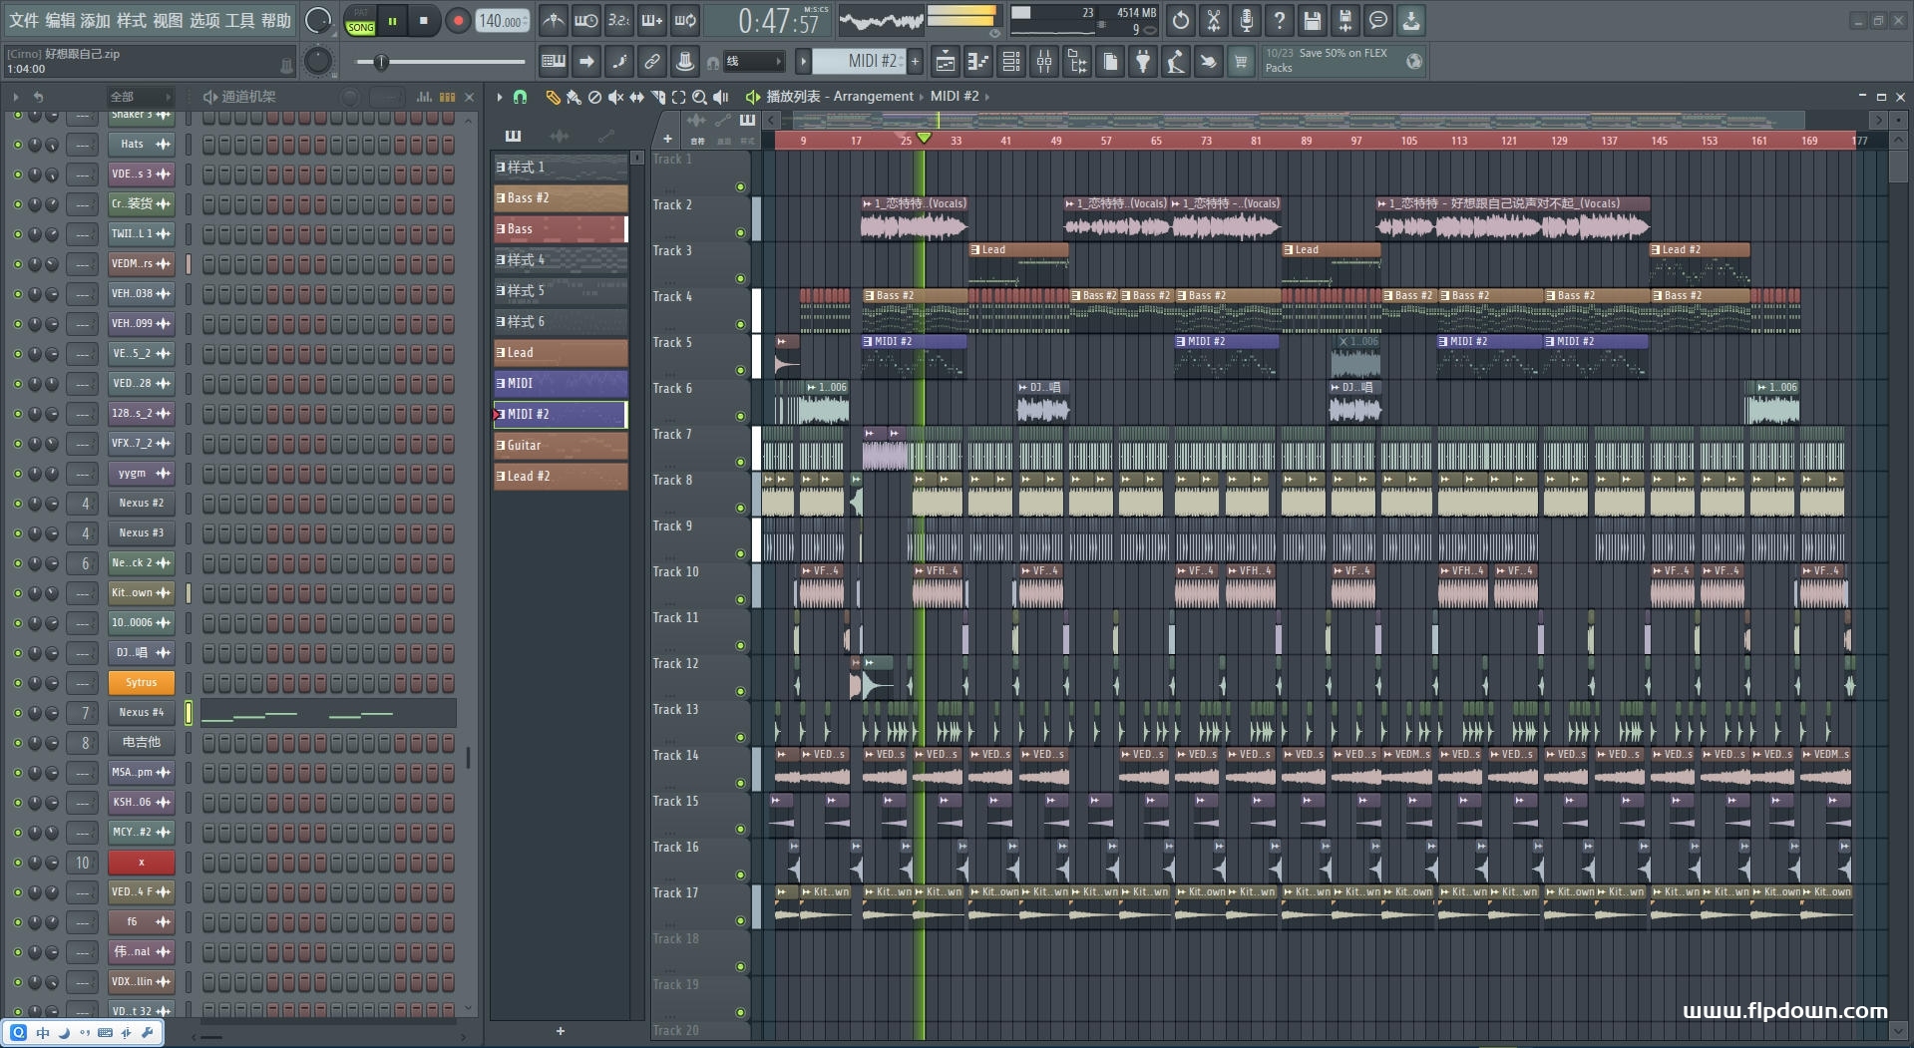The width and height of the screenshot is (1914, 1048).
Task: Select the pencil draw tool in playlist
Action: (552, 97)
